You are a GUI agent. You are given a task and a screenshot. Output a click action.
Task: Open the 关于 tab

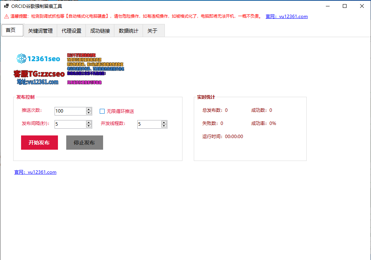[x=152, y=31]
